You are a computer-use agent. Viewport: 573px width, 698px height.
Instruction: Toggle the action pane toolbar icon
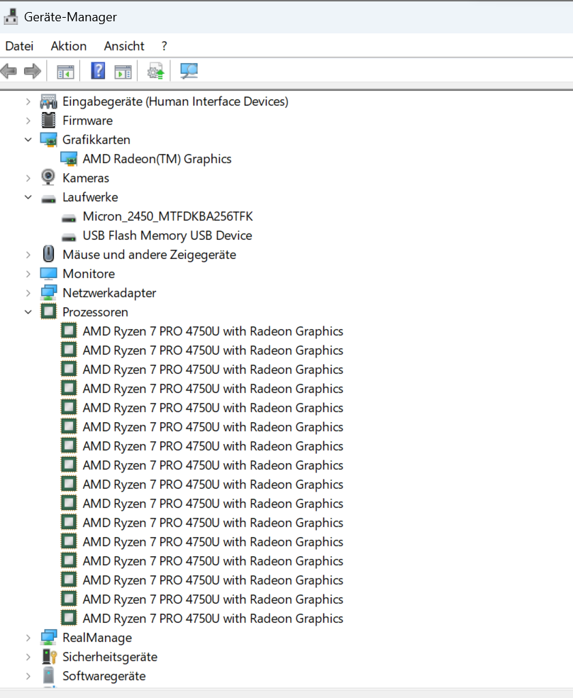123,71
